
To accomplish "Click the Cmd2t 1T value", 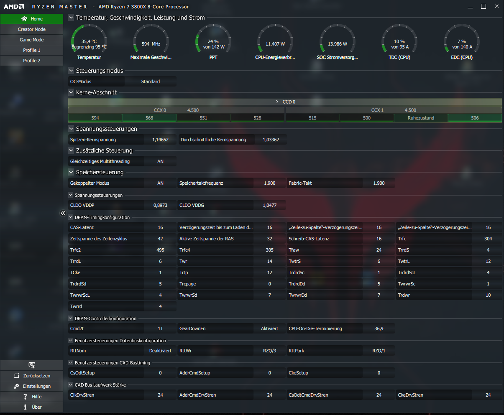I will [x=160, y=328].
